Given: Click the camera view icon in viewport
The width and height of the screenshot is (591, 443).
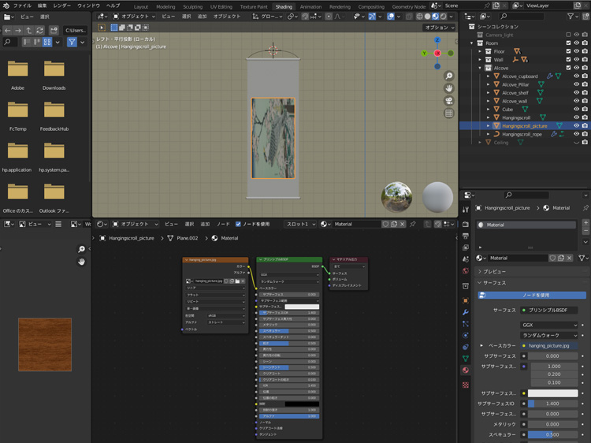Looking at the screenshot, I should tap(449, 101).
